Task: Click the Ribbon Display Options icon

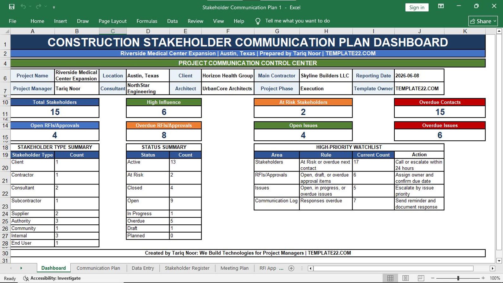Action: click(441, 6)
